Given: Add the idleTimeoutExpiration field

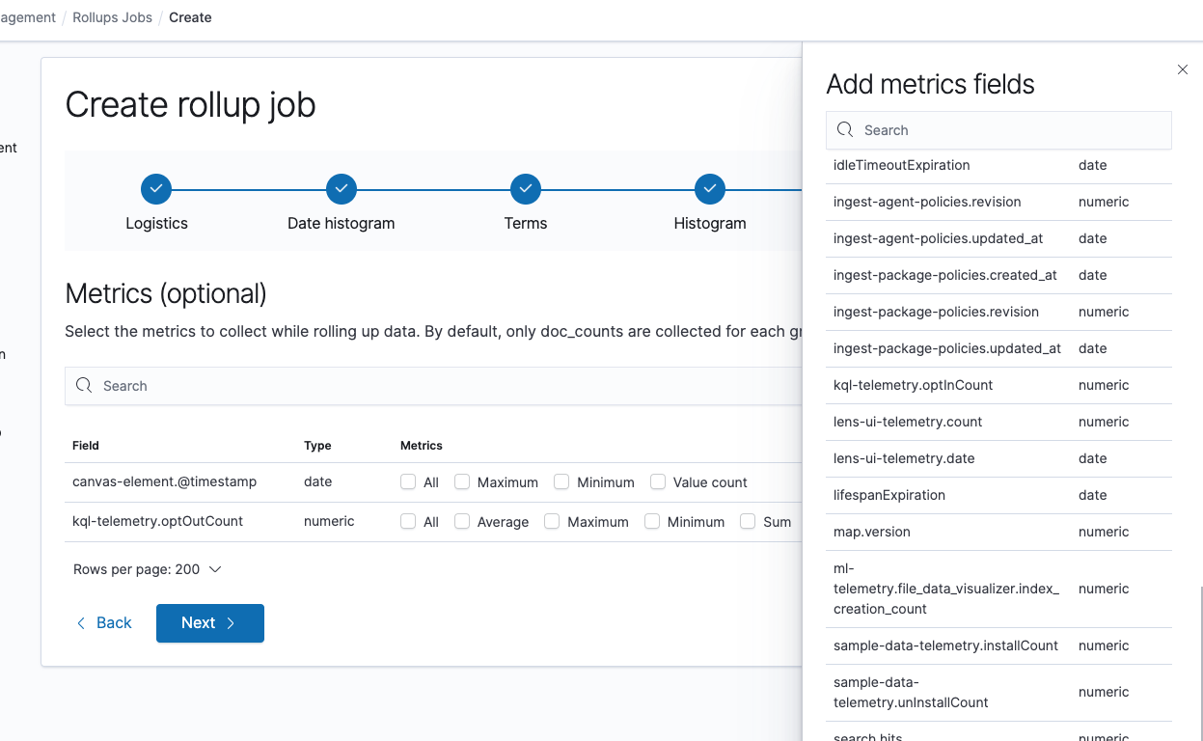Looking at the screenshot, I should [998, 165].
